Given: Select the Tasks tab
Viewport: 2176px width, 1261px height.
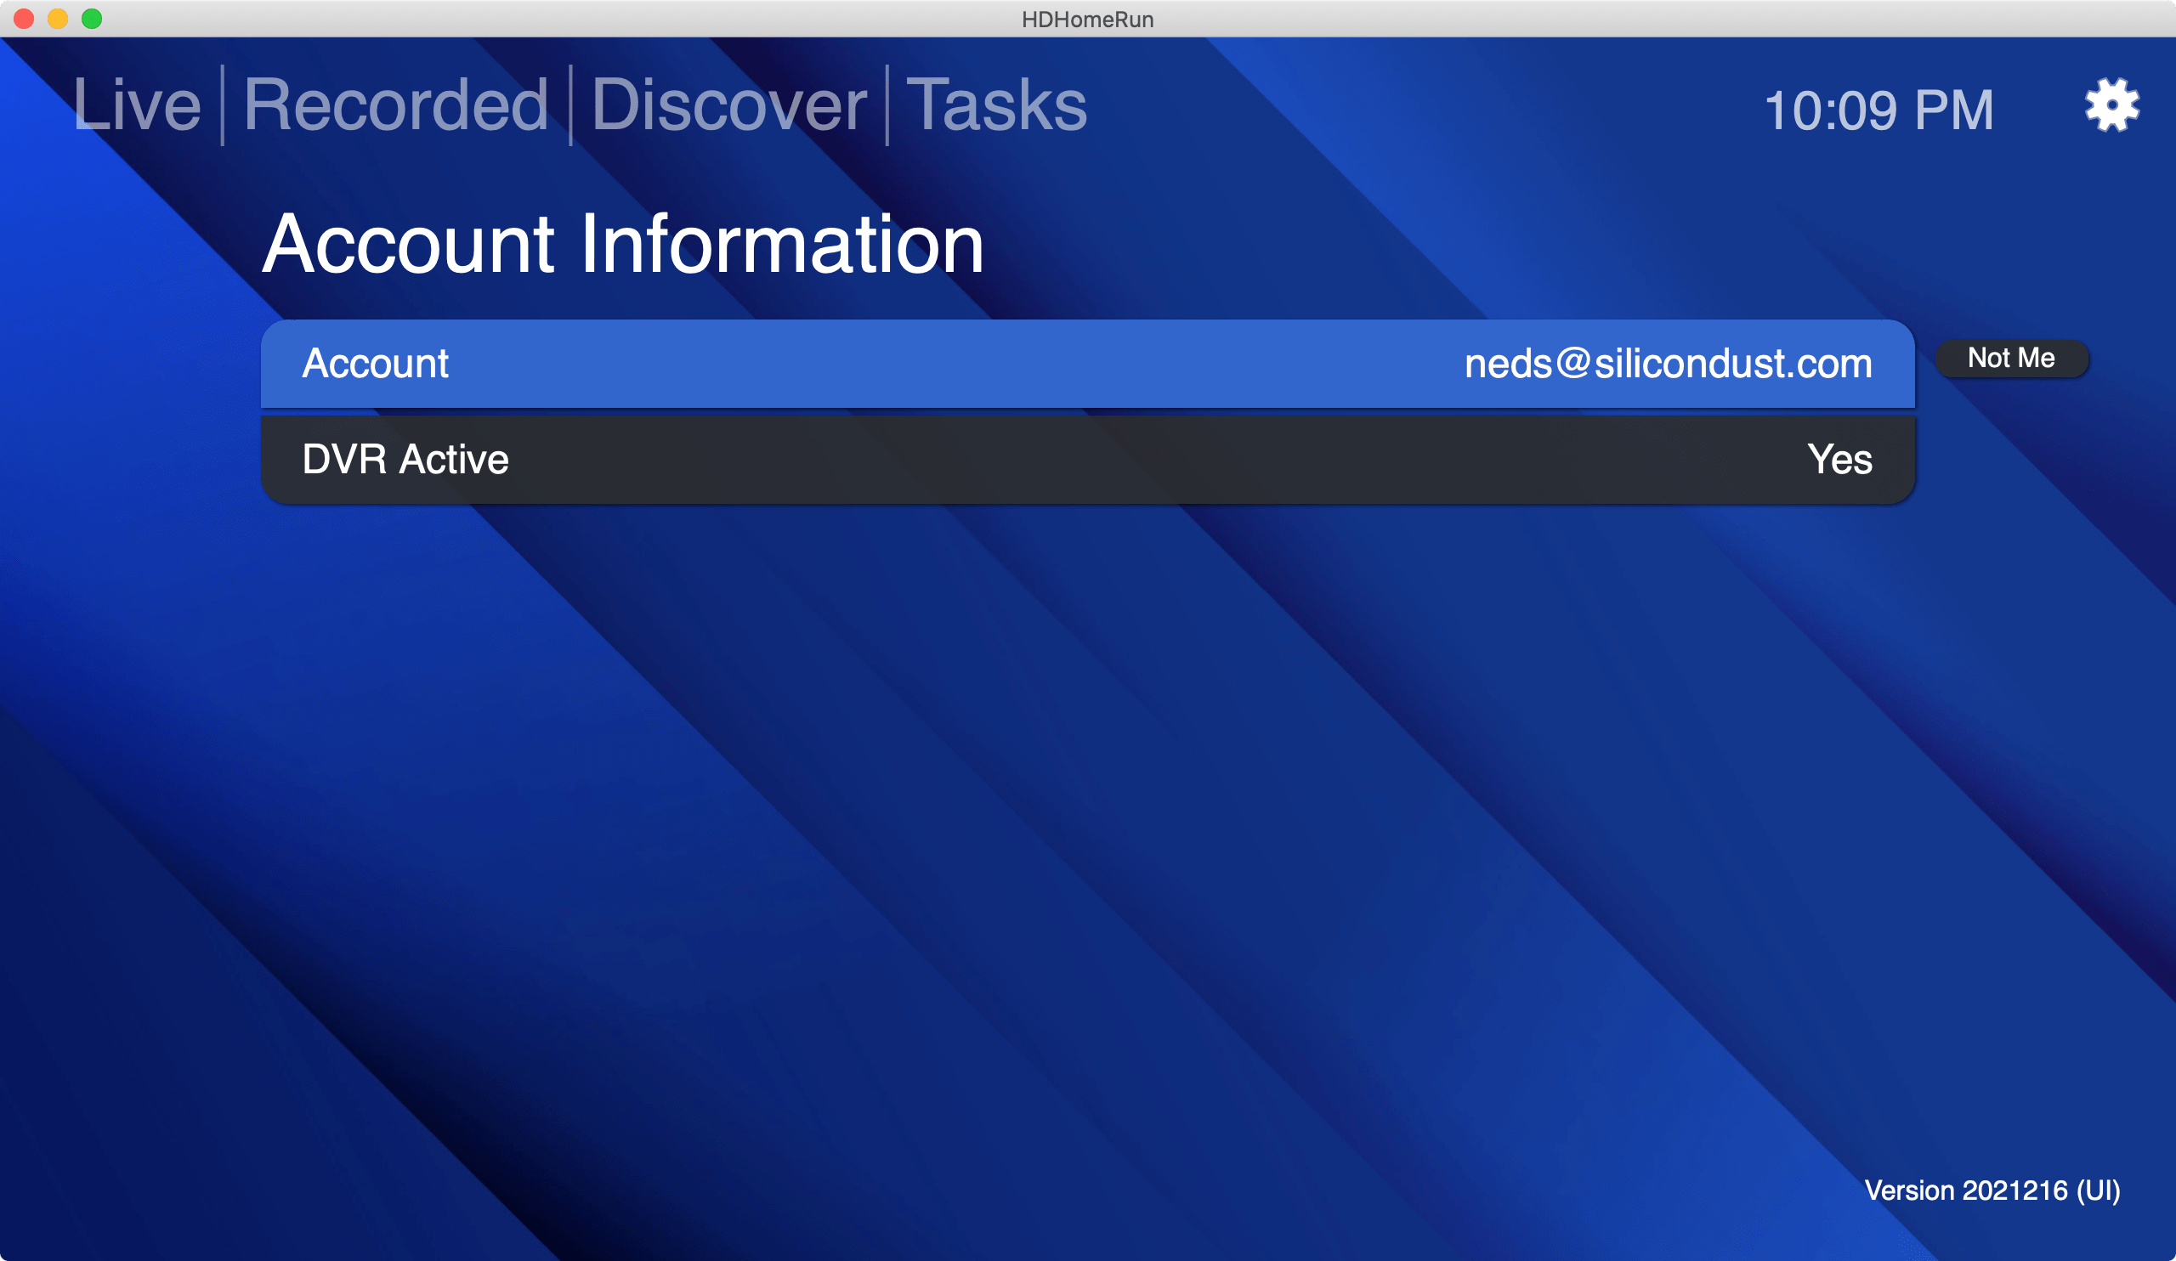Looking at the screenshot, I should click(995, 105).
